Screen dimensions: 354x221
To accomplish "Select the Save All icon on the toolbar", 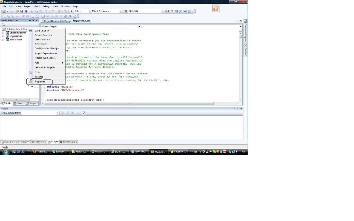I will click(x=26, y=11).
